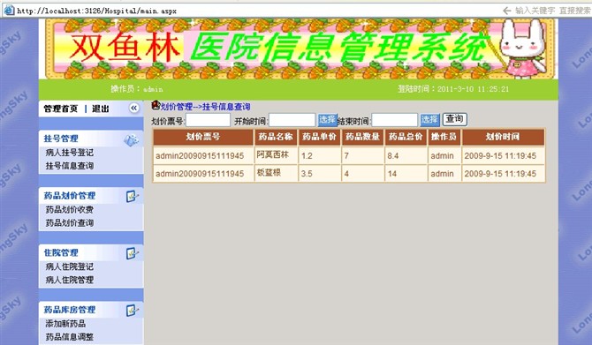Click operator admin in the 阿莫西林 row

(x=442, y=155)
